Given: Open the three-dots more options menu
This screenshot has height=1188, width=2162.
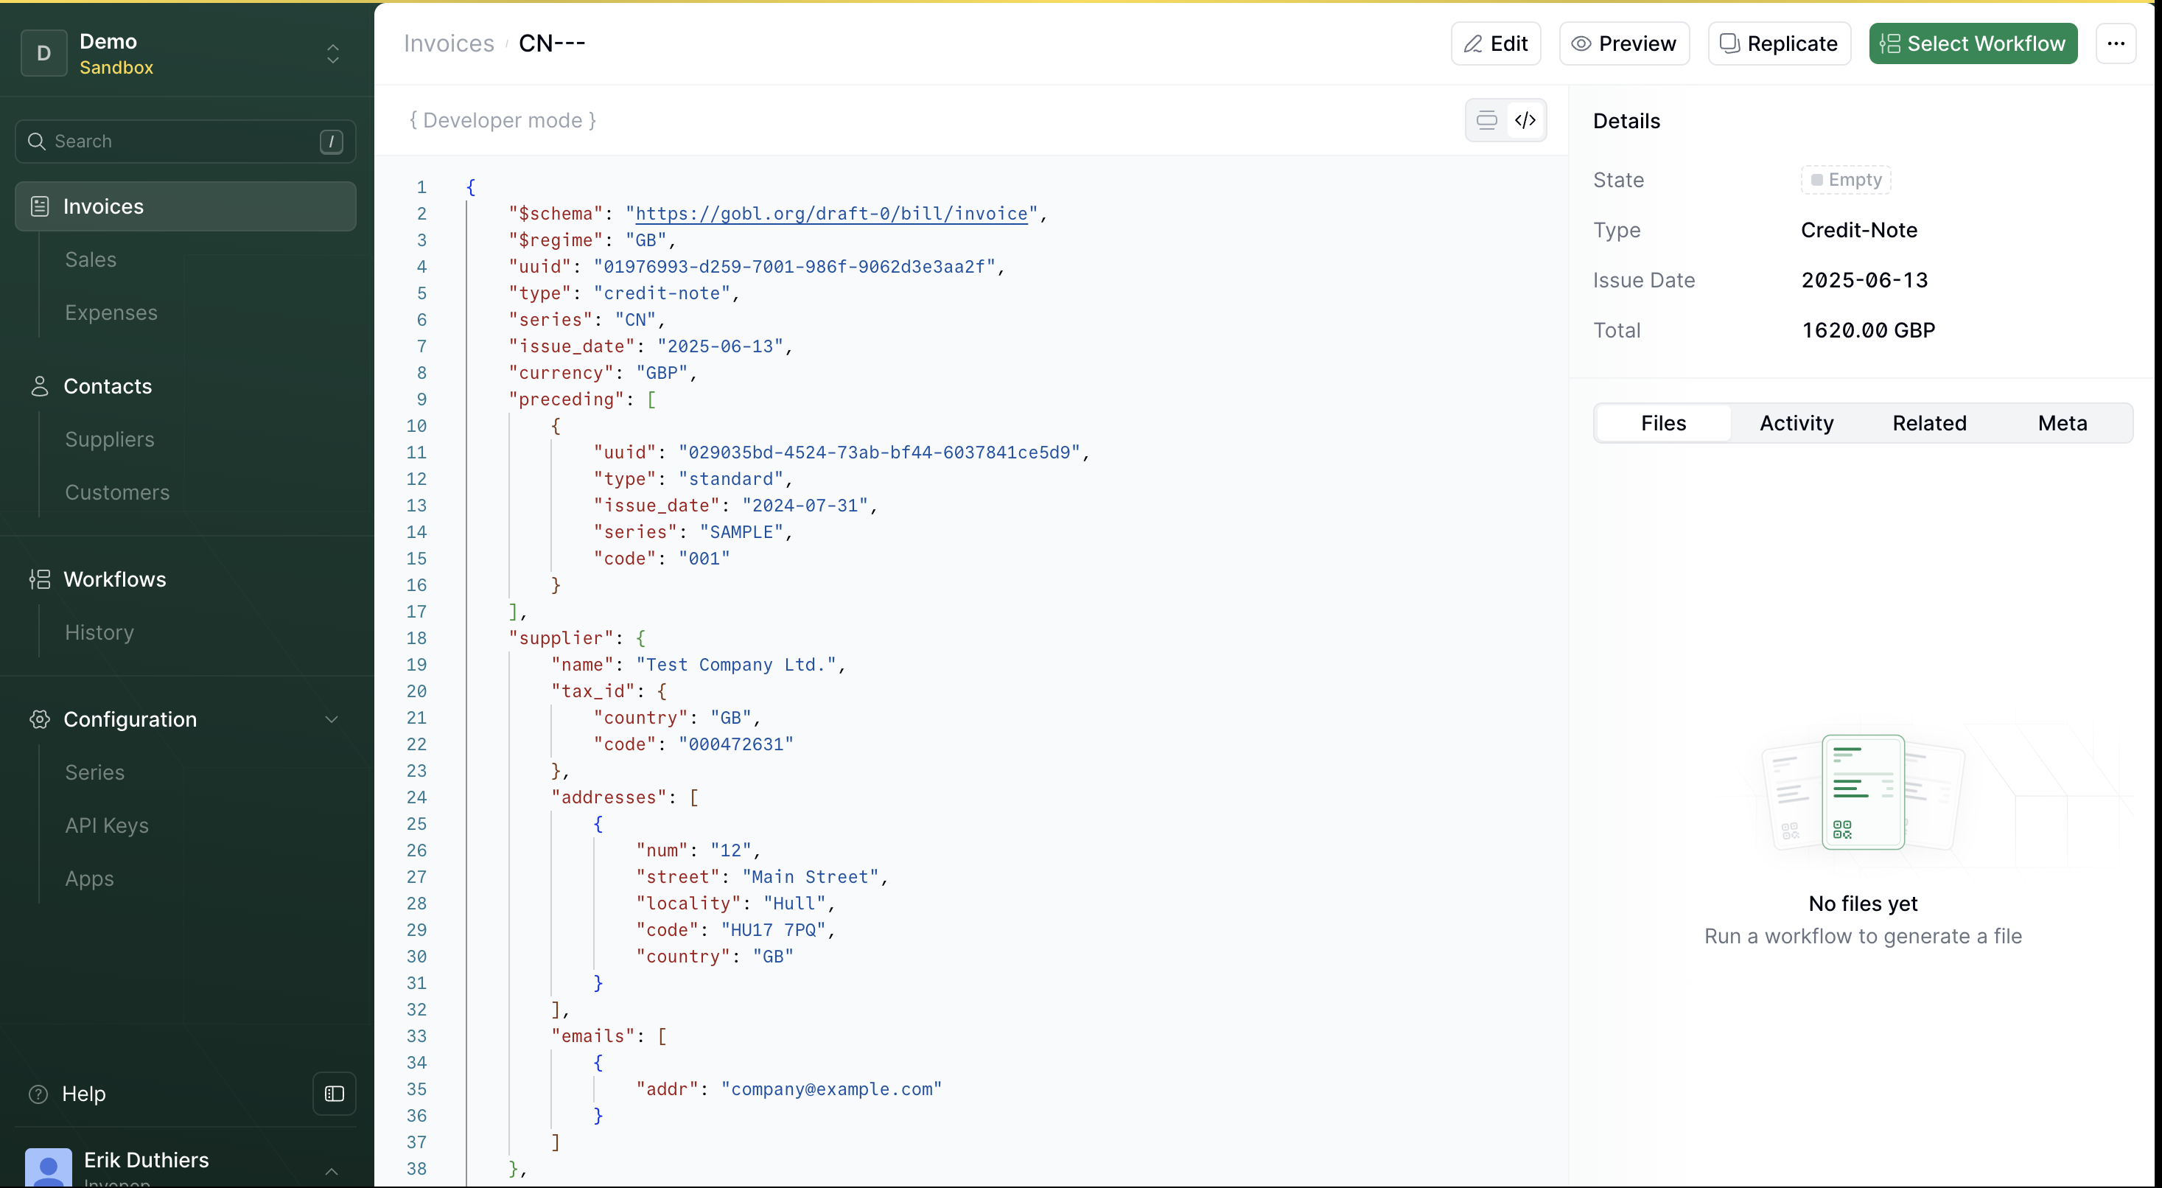Looking at the screenshot, I should pos(2115,43).
